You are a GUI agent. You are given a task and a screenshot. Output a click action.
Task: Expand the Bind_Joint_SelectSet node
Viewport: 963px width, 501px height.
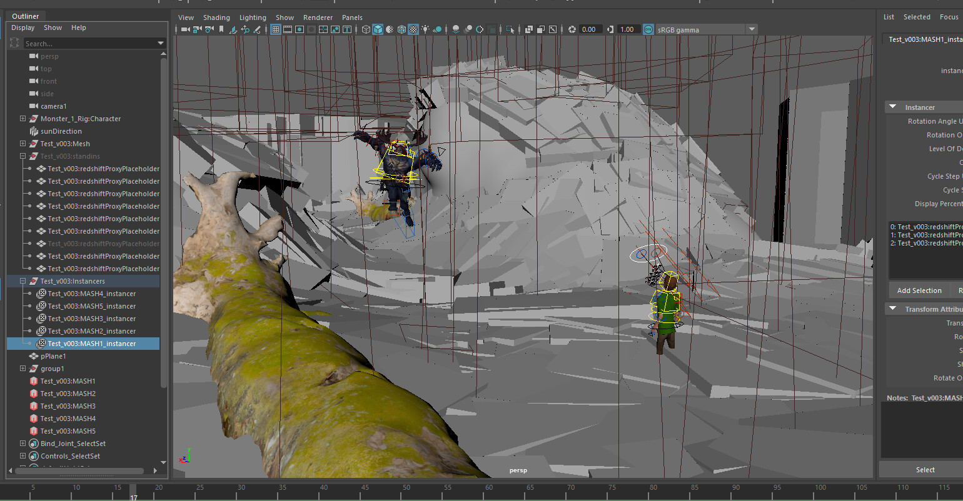coord(23,444)
